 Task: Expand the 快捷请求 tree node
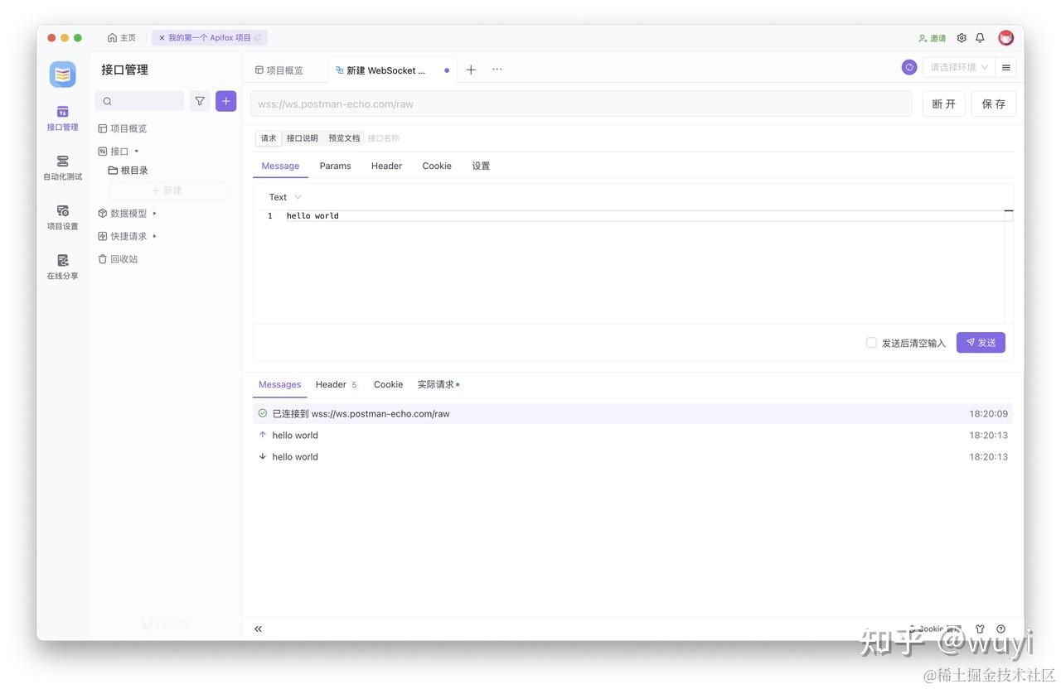pyautogui.click(x=154, y=236)
